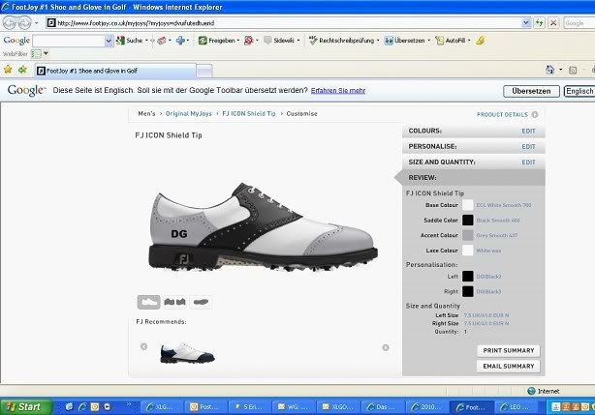Click the Saddle Color black swatch

pyautogui.click(x=467, y=220)
